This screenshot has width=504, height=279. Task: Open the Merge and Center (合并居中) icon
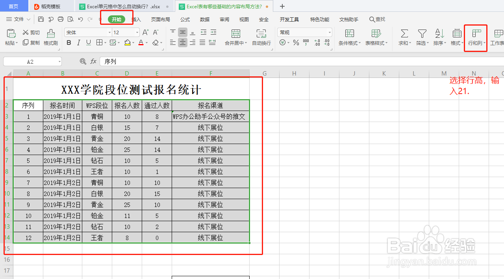click(x=235, y=37)
